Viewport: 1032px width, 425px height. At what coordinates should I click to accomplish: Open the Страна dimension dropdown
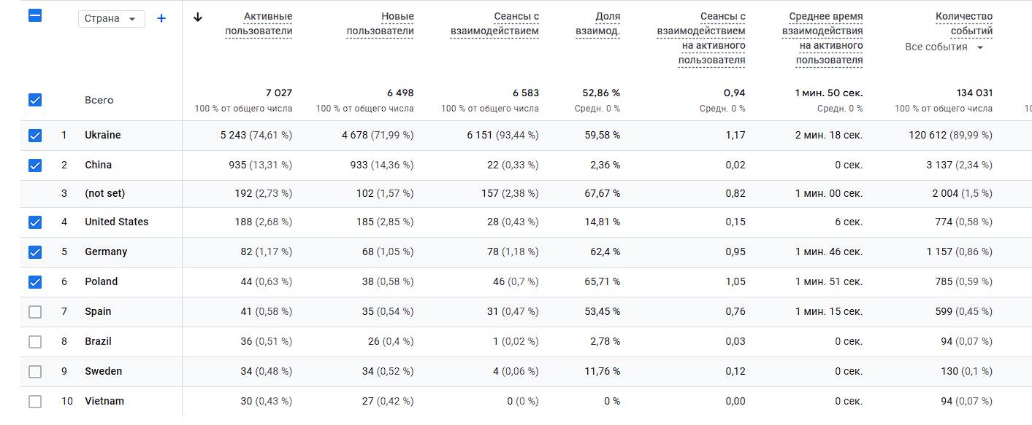[112, 19]
